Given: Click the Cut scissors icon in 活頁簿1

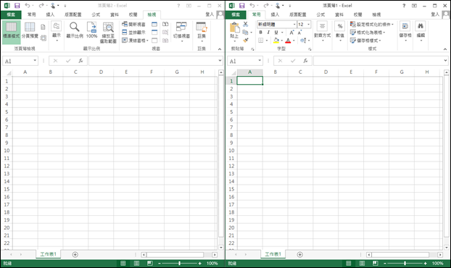Looking at the screenshot, I should [x=245, y=25].
